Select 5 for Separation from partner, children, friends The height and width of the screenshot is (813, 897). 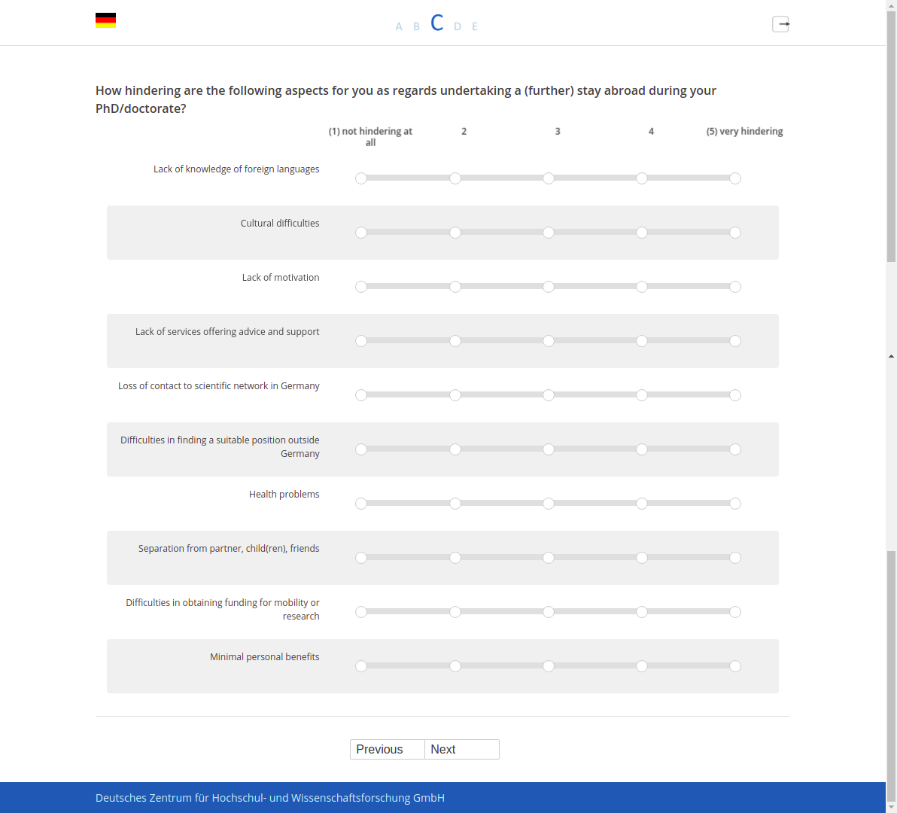(735, 558)
